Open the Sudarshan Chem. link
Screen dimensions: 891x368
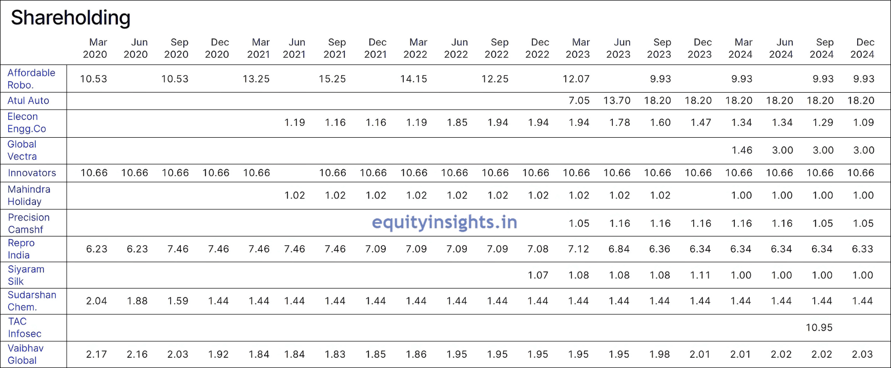coord(32,301)
